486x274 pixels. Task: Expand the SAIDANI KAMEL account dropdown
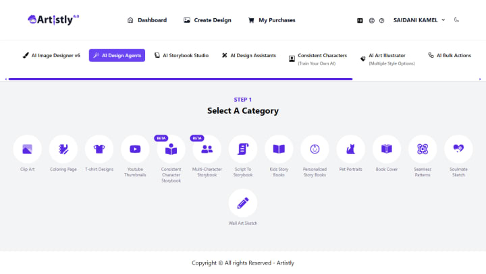tap(419, 20)
